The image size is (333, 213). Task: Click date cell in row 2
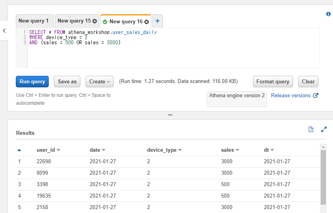click(103, 173)
